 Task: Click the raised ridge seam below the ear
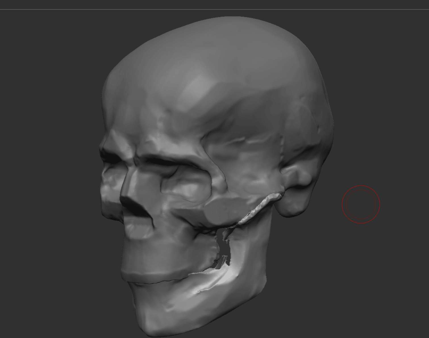[x=260, y=207]
